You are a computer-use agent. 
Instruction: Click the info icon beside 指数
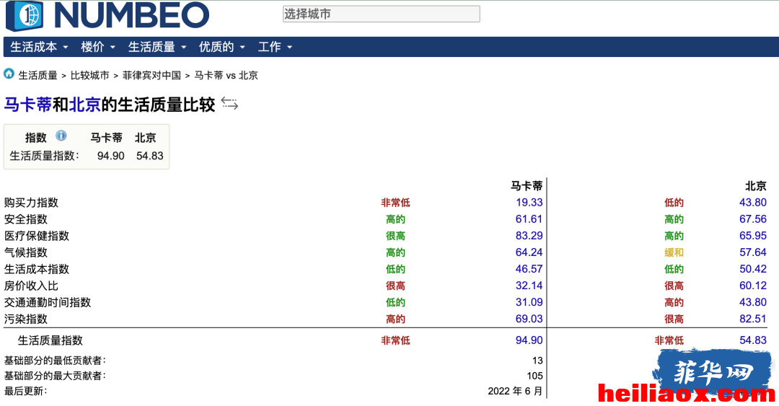(61, 136)
